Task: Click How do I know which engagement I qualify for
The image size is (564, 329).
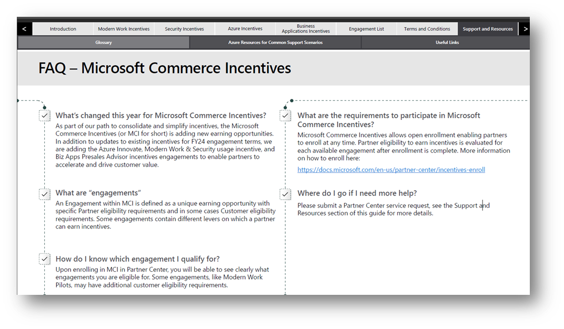Action: pos(137,259)
